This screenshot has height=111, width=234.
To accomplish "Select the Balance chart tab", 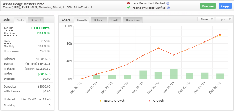I will coord(99,20).
